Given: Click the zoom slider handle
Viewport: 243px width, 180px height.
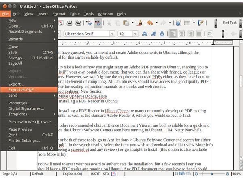Looking at the screenshot, I should [x=212, y=174].
